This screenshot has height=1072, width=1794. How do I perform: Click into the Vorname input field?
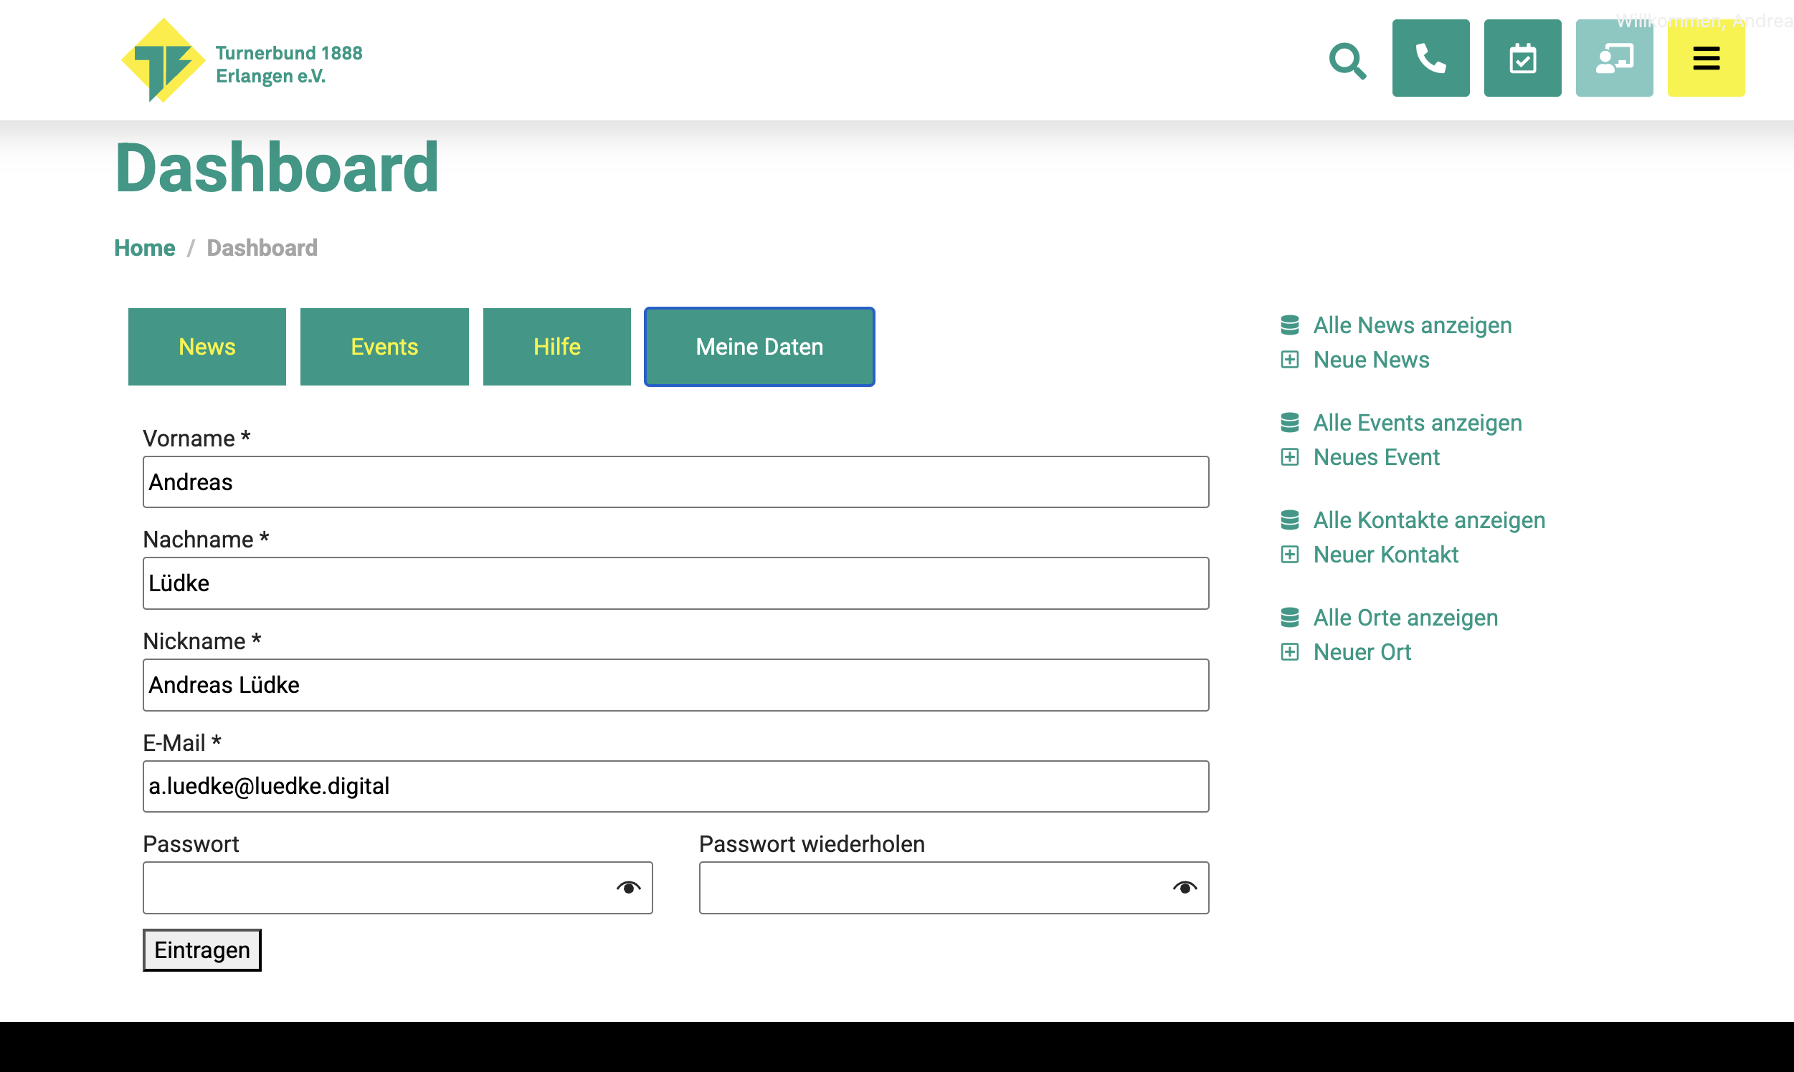[x=675, y=482]
